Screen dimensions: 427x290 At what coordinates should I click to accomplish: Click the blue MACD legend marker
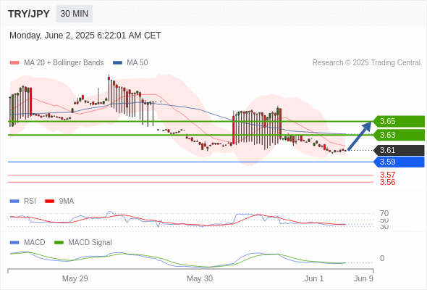(14, 243)
